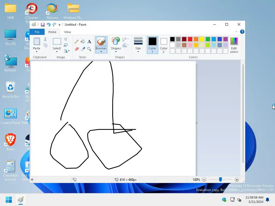Screen dimensions: 275x206
Task: Choose the purple color swatch
Action: coord(226,39)
